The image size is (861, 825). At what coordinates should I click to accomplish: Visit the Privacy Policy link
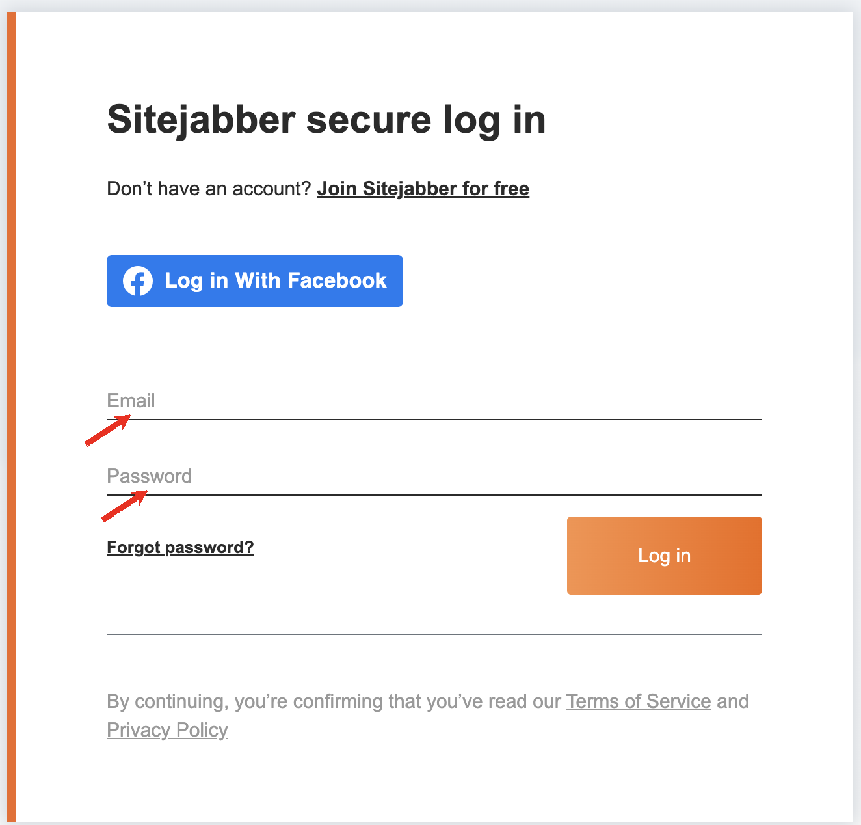pyautogui.click(x=167, y=730)
